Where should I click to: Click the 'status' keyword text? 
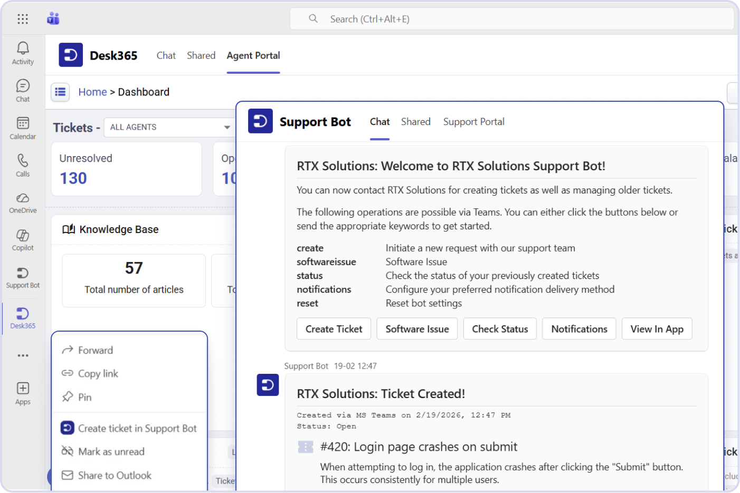(309, 276)
